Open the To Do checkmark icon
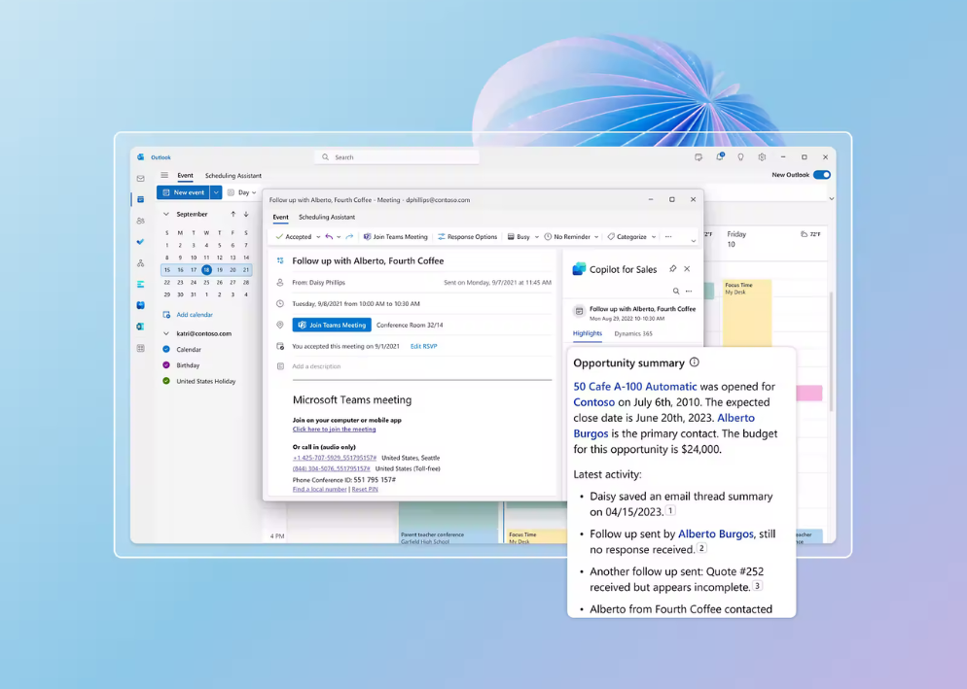The image size is (967, 689). click(x=141, y=242)
